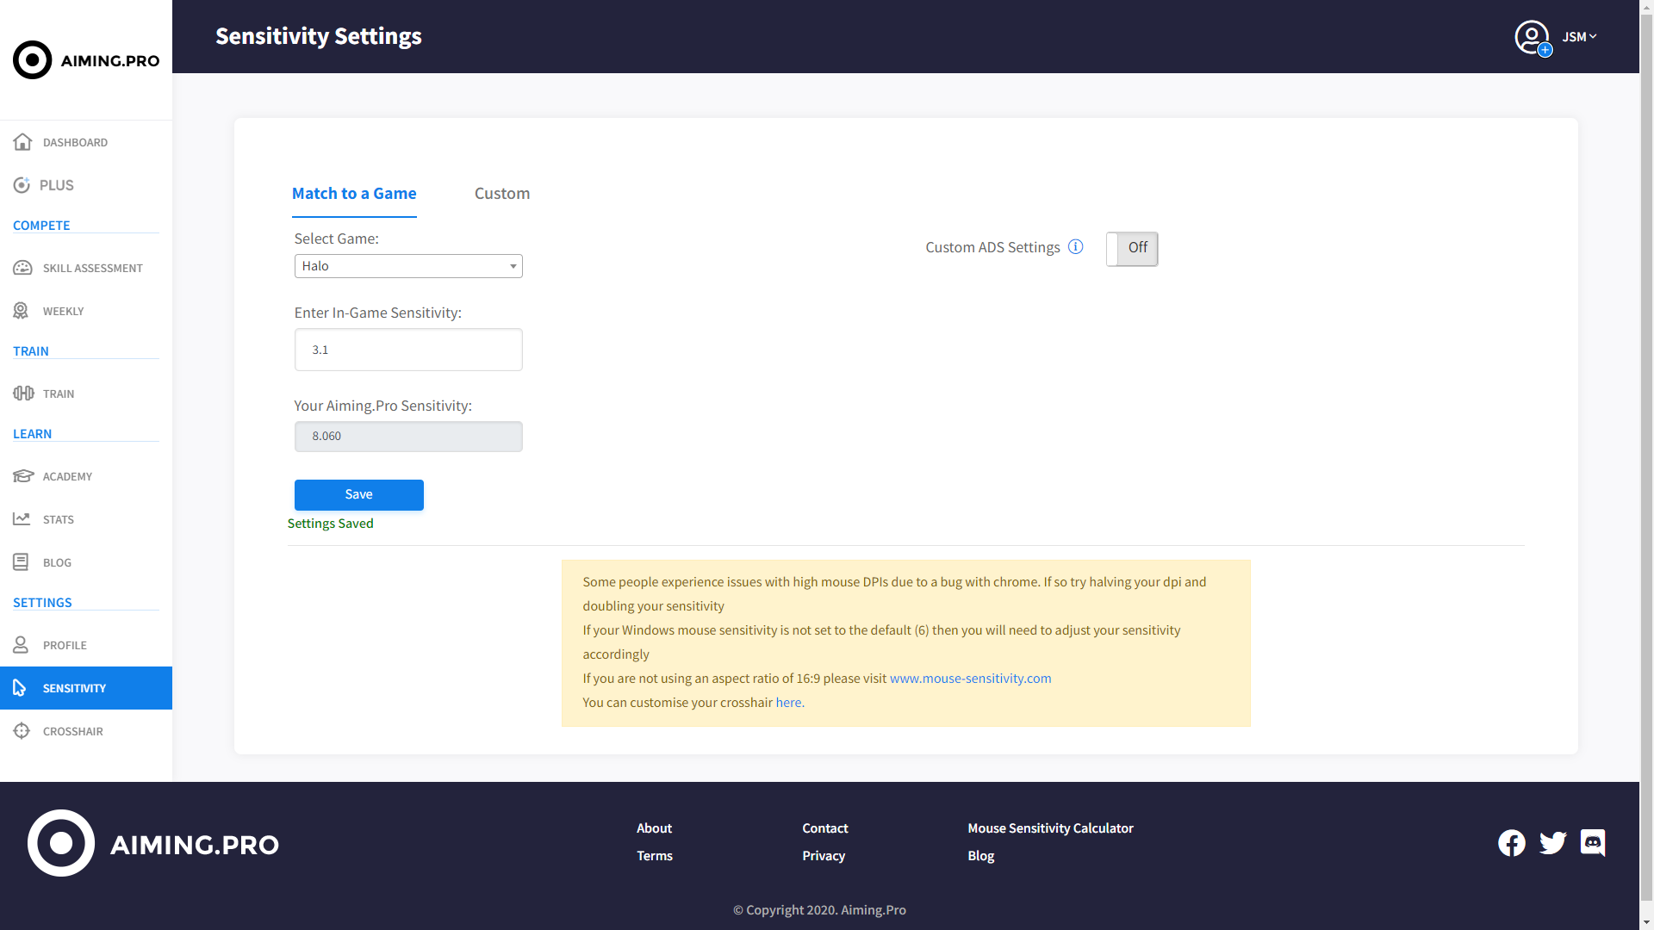Open Academy graduation cap icon

tap(22, 476)
